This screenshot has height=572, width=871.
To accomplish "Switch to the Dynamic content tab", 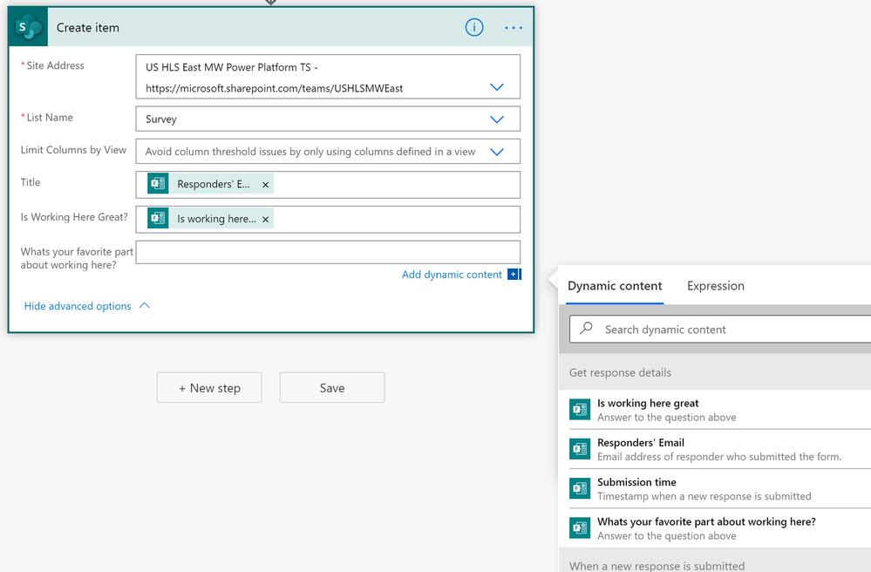I will pos(615,286).
